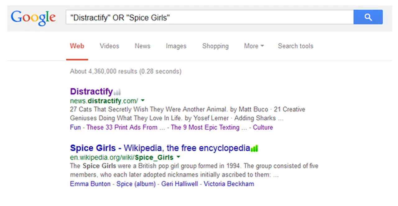
Task: Click the gray signal bars icon beside Distractify
Action: pos(117,92)
